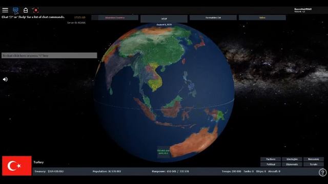Open the HELP button at top

(164, 19)
